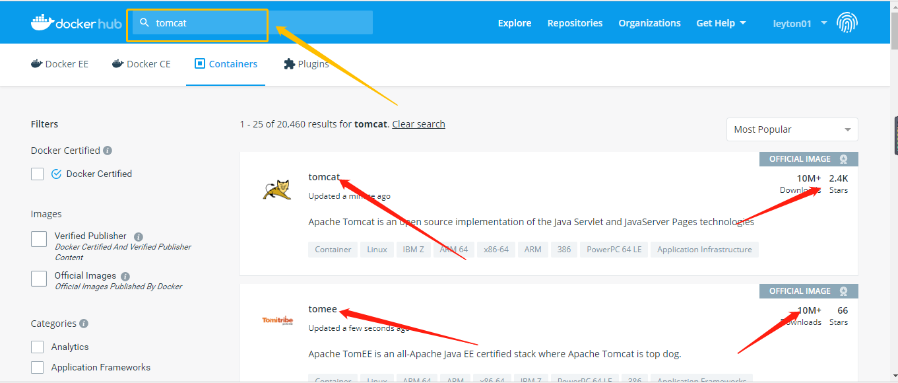
Task: Switch to the Docker EE tab
Action: pos(59,64)
